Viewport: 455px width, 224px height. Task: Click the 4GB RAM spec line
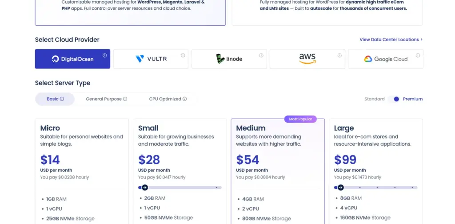pos(253,199)
